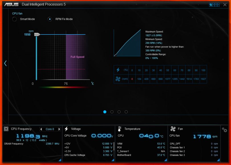Select RPM Fix Mode radio button
Image resolution: width=231 pixels, height=165 pixels.
click(50, 19)
